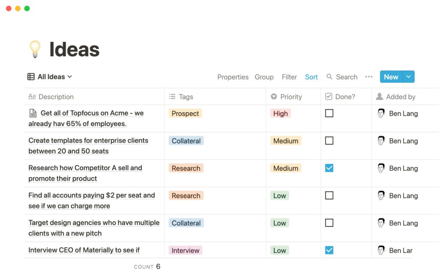Click the page icon on Topfocus row

coord(33,113)
